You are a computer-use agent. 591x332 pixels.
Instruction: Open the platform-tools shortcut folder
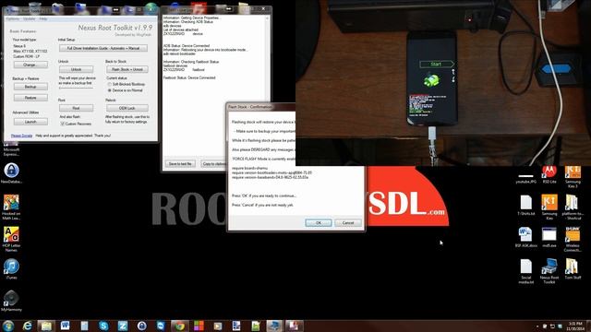click(573, 207)
